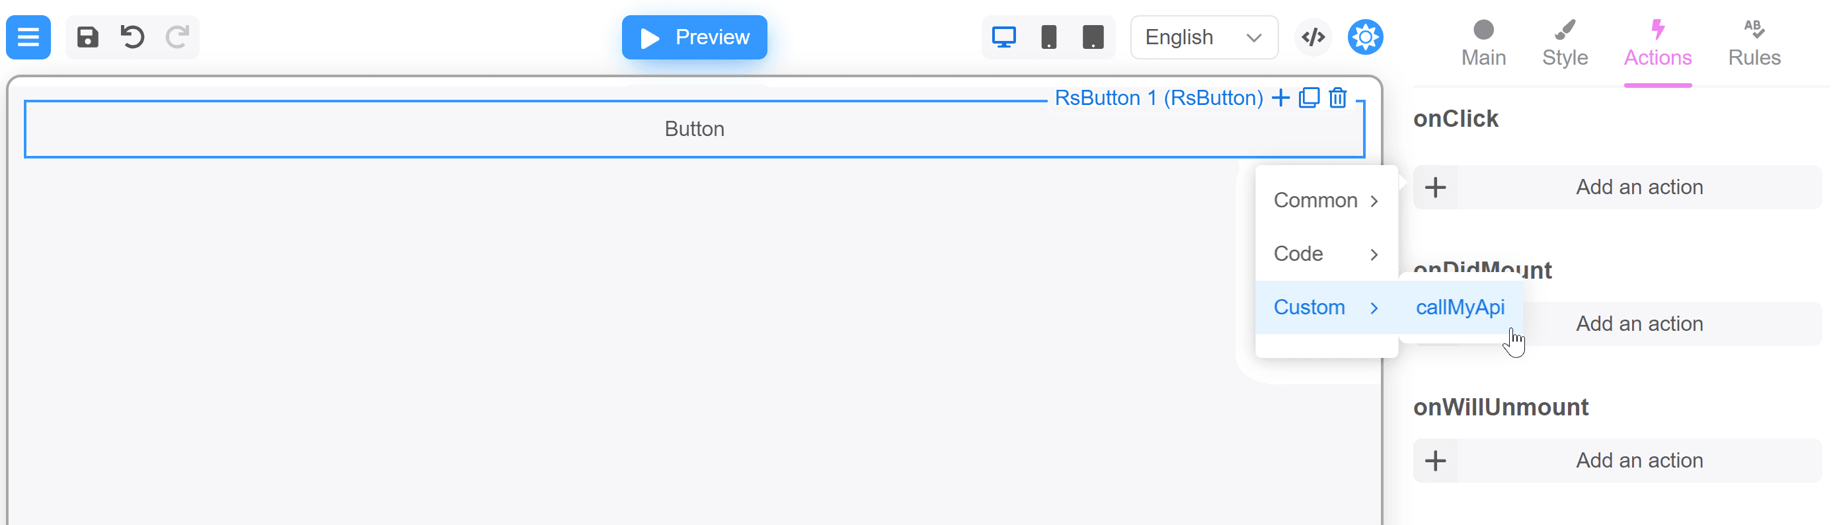This screenshot has height=525, width=1837.
Task: Open the hamburger main menu
Action: (28, 37)
